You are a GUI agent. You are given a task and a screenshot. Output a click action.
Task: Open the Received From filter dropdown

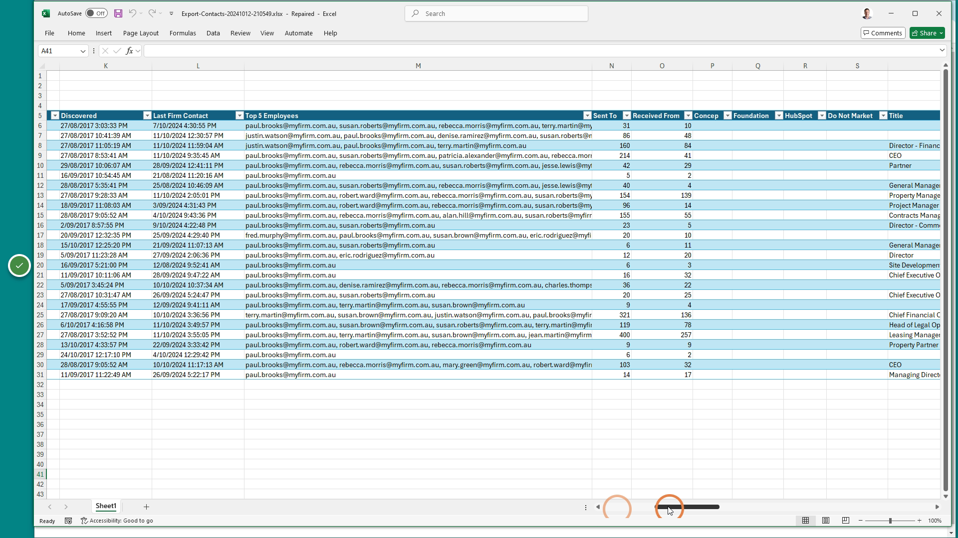[x=688, y=116]
